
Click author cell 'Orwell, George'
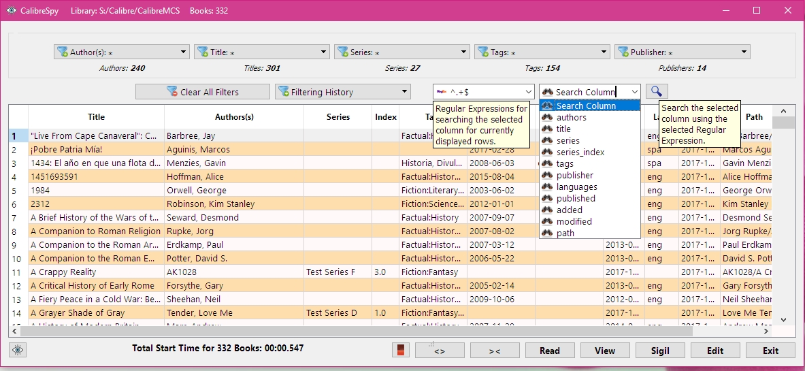click(x=234, y=190)
